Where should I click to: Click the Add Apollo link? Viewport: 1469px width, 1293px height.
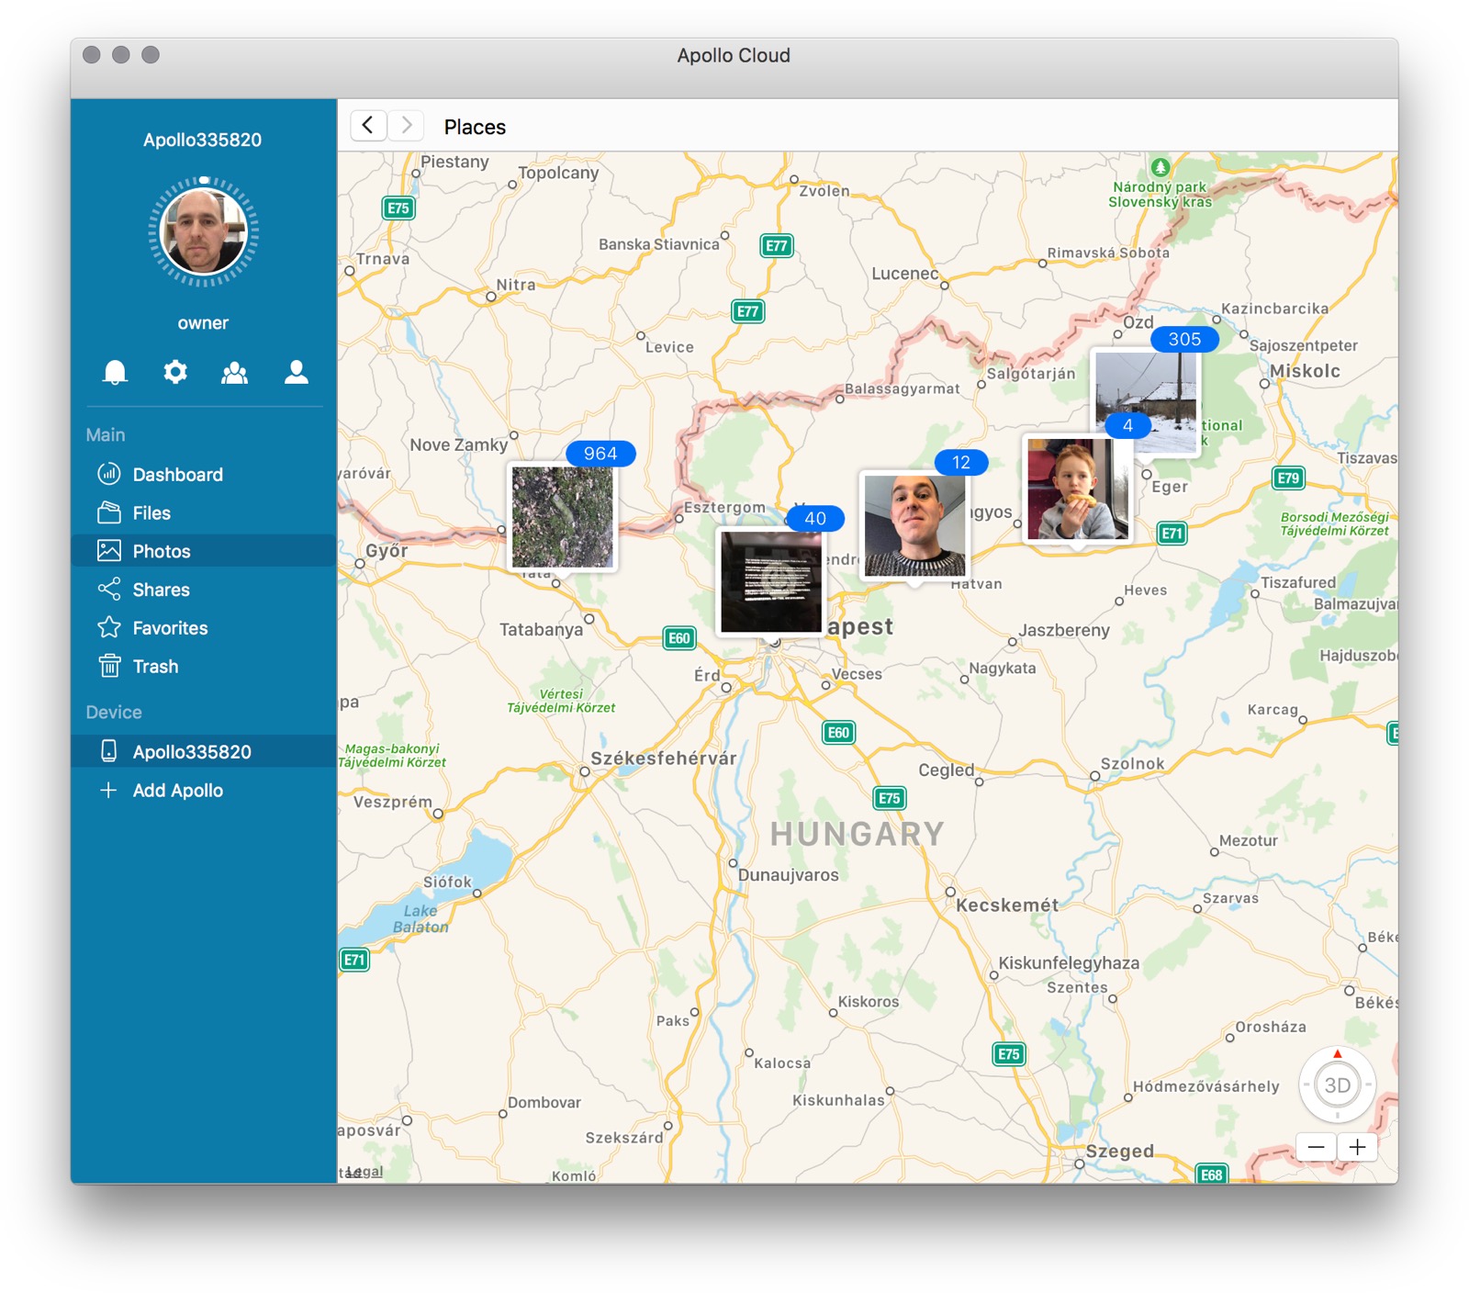click(x=177, y=790)
